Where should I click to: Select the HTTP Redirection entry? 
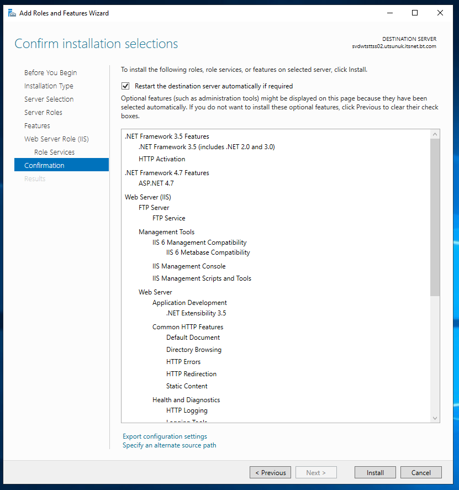[191, 374]
